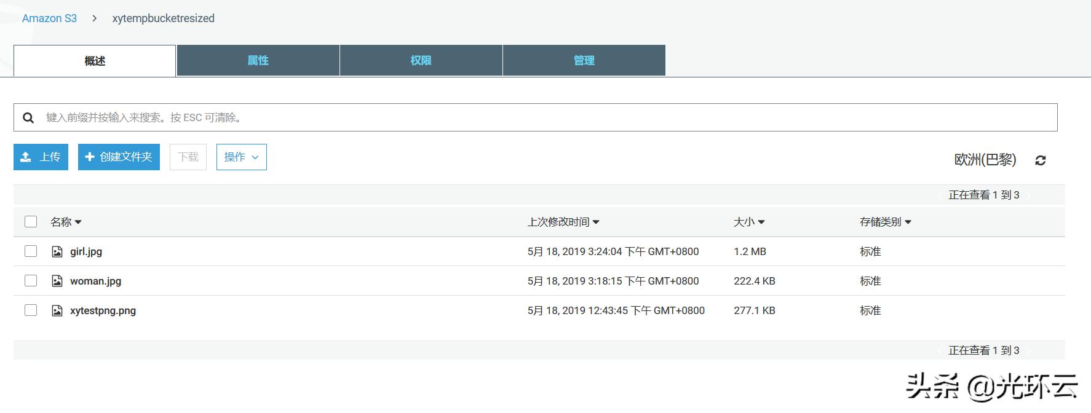Tick the checkbox for girl.jpg
The image size is (1091, 413).
click(x=31, y=251)
